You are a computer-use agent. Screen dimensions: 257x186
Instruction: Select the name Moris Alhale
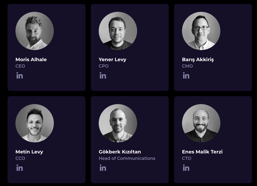tap(31, 59)
